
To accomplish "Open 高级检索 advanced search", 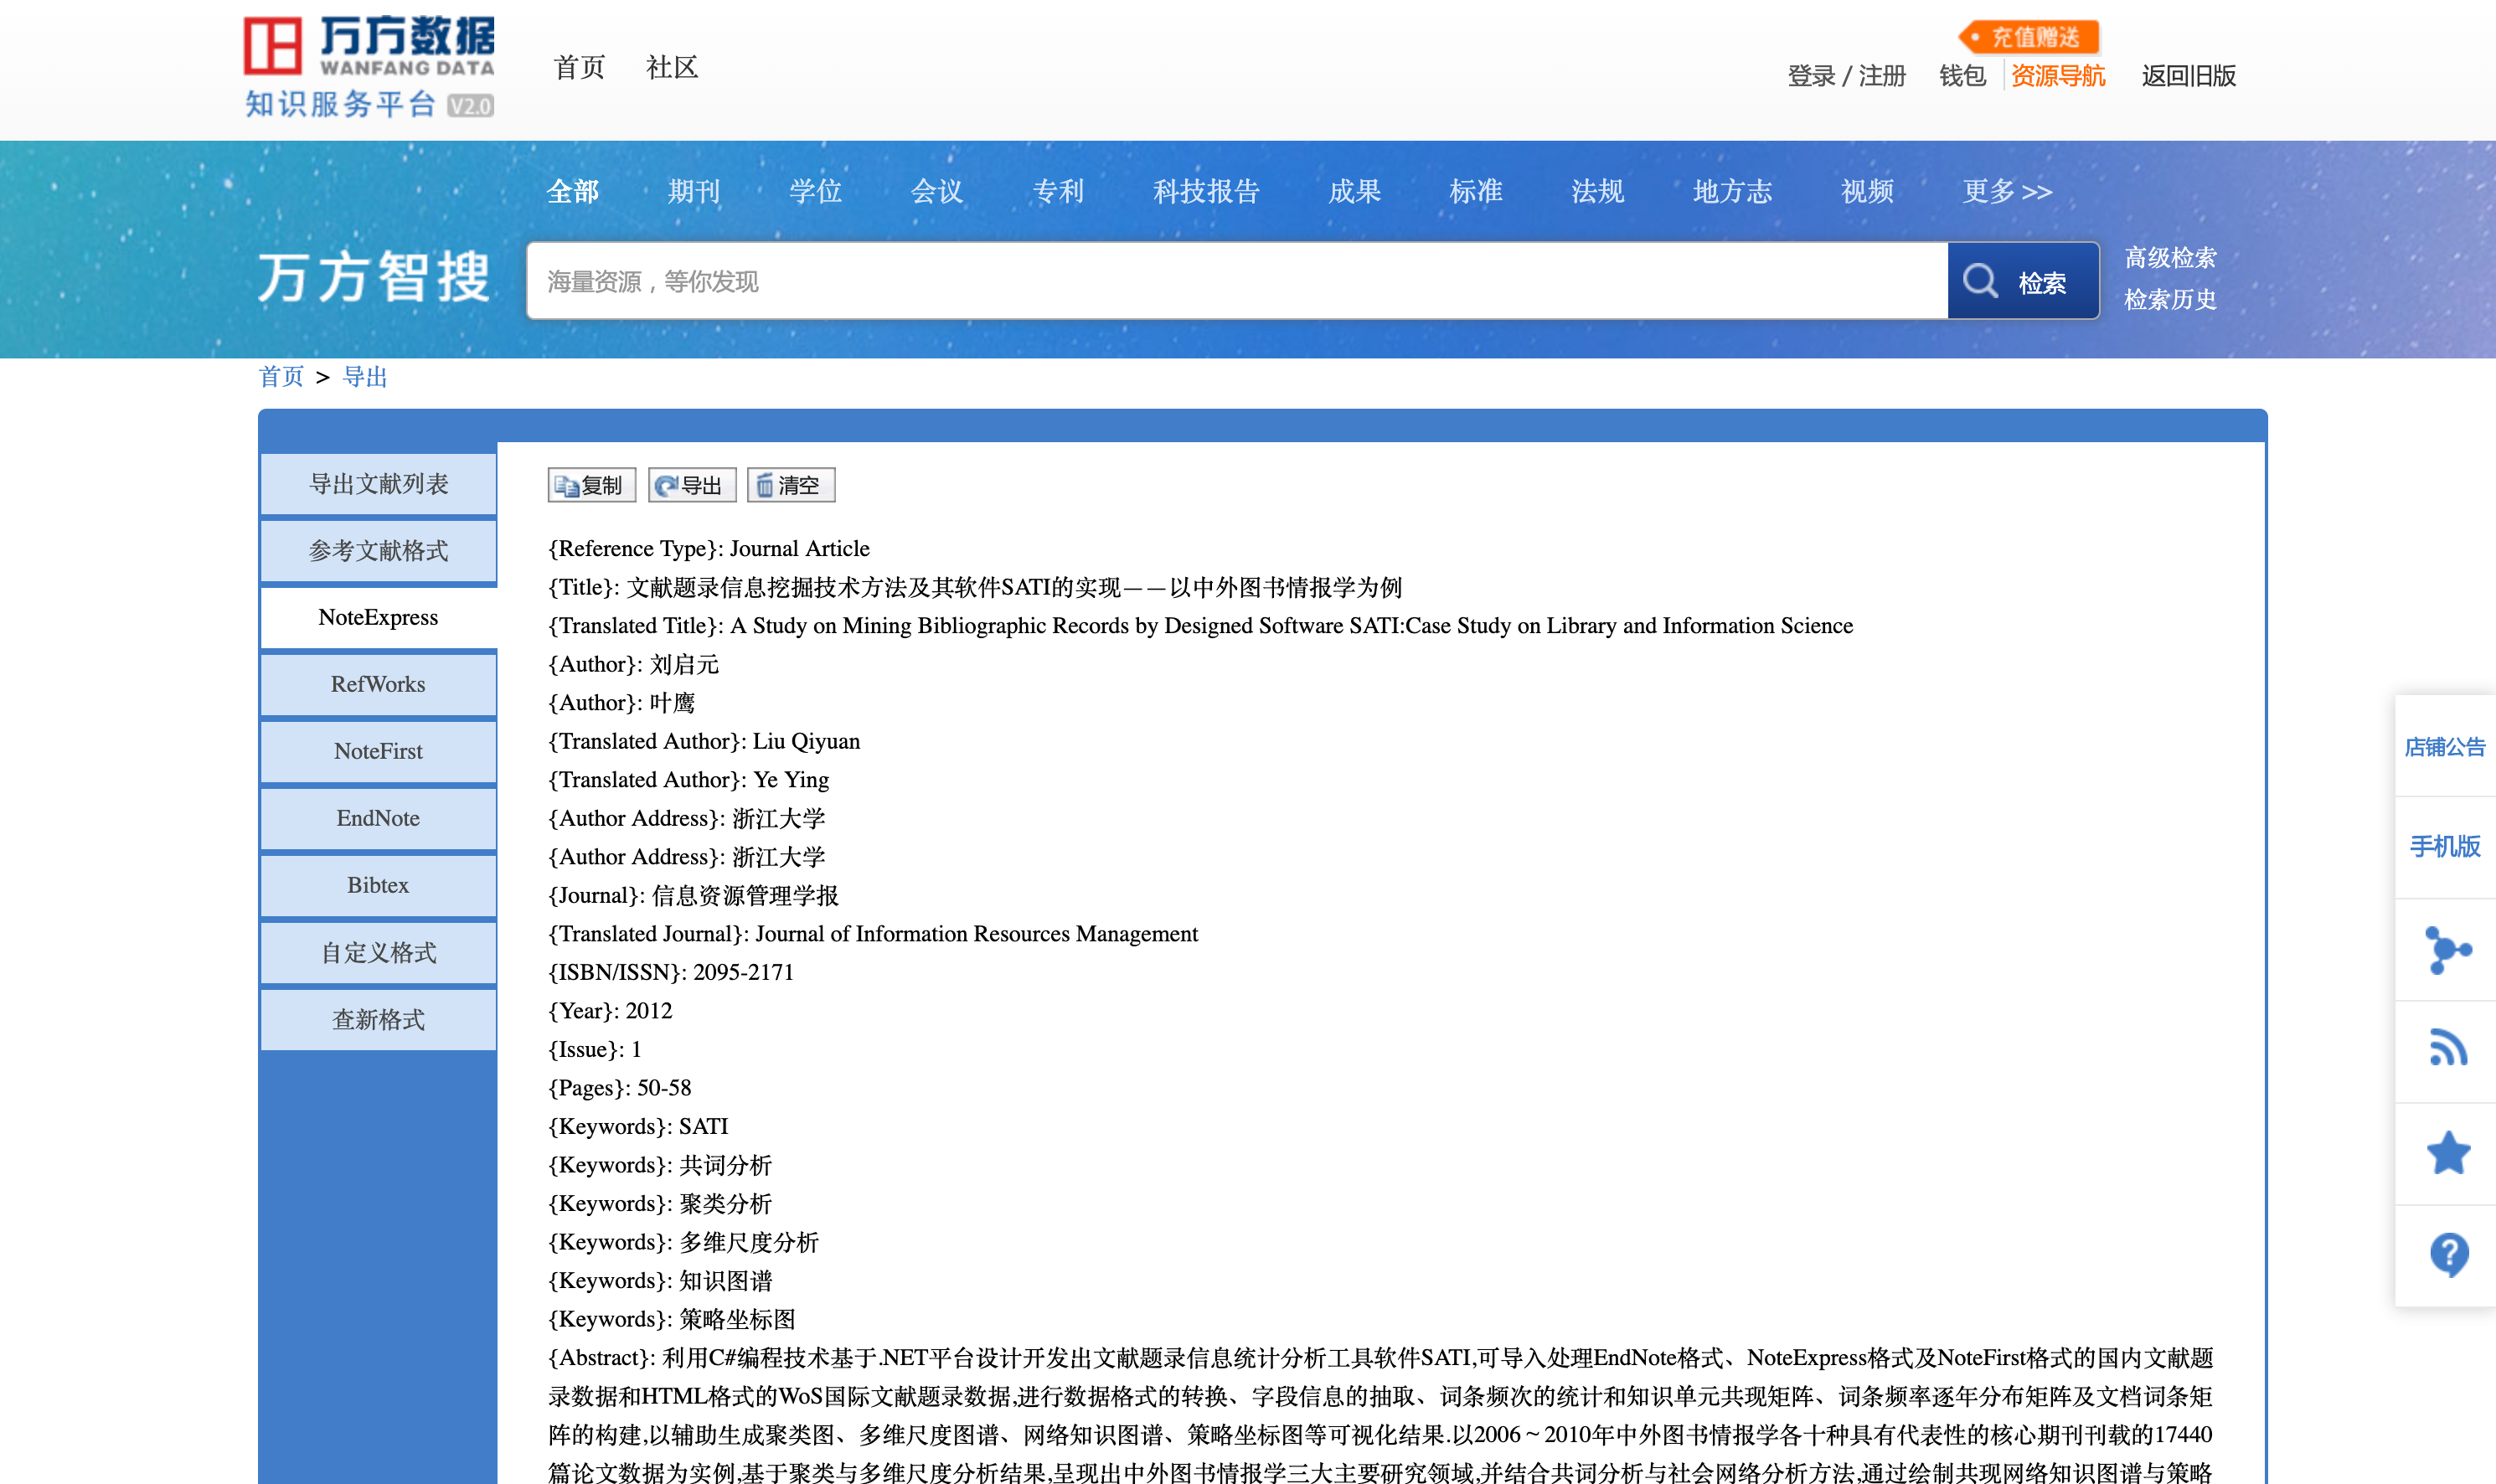I will [2170, 258].
